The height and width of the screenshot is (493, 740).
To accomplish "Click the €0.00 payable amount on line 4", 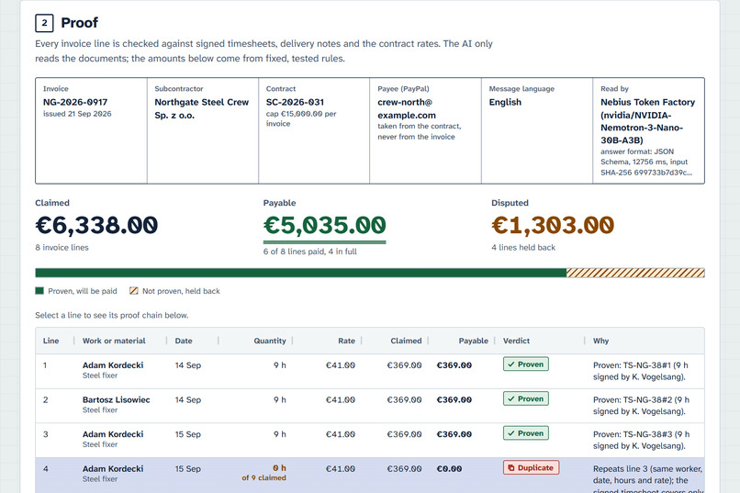I will pyautogui.click(x=449, y=468).
